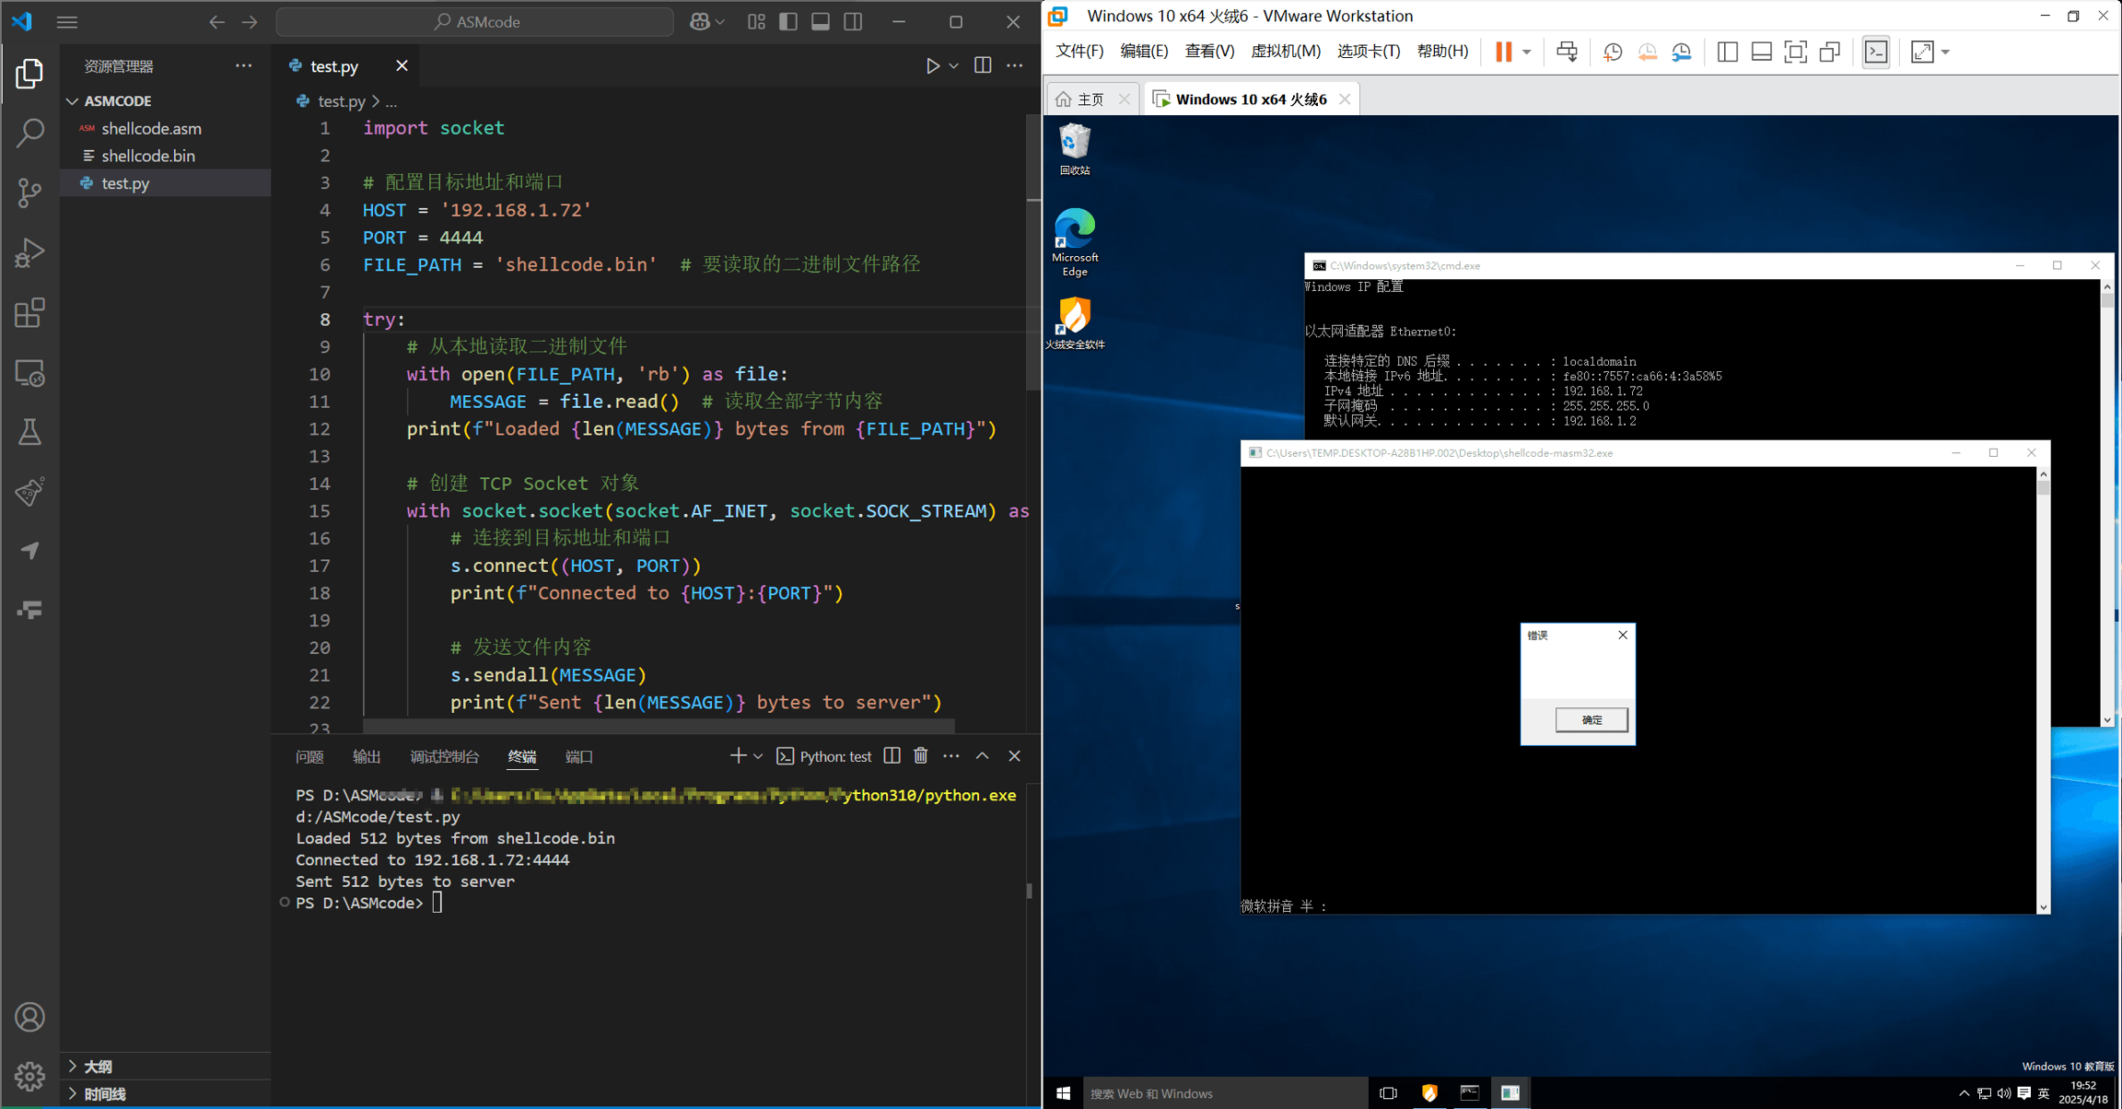Click the kill terminal trash icon
The height and width of the screenshot is (1109, 2122).
tap(920, 756)
